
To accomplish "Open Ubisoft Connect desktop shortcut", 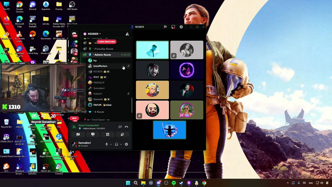I will click(x=59, y=169).
